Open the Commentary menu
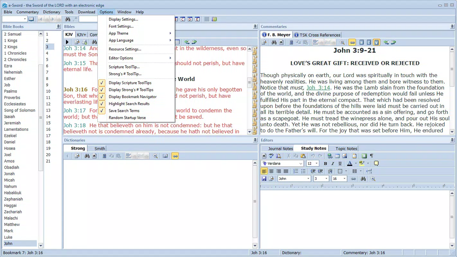 click(x=28, y=12)
